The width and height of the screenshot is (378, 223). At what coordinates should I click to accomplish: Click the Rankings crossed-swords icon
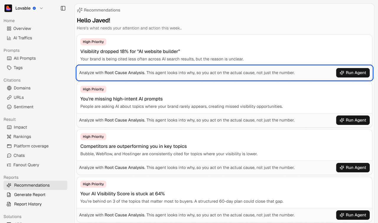coord(9,137)
